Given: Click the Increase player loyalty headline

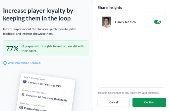Looking at the screenshot, I should (x=38, y=14).
